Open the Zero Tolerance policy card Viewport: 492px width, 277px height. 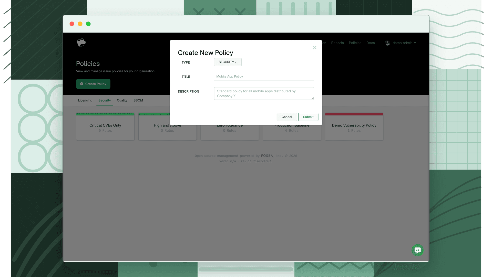click(229, 133)
